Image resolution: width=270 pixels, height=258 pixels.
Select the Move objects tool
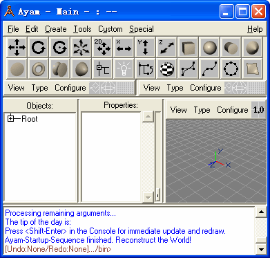click(17, 47)
